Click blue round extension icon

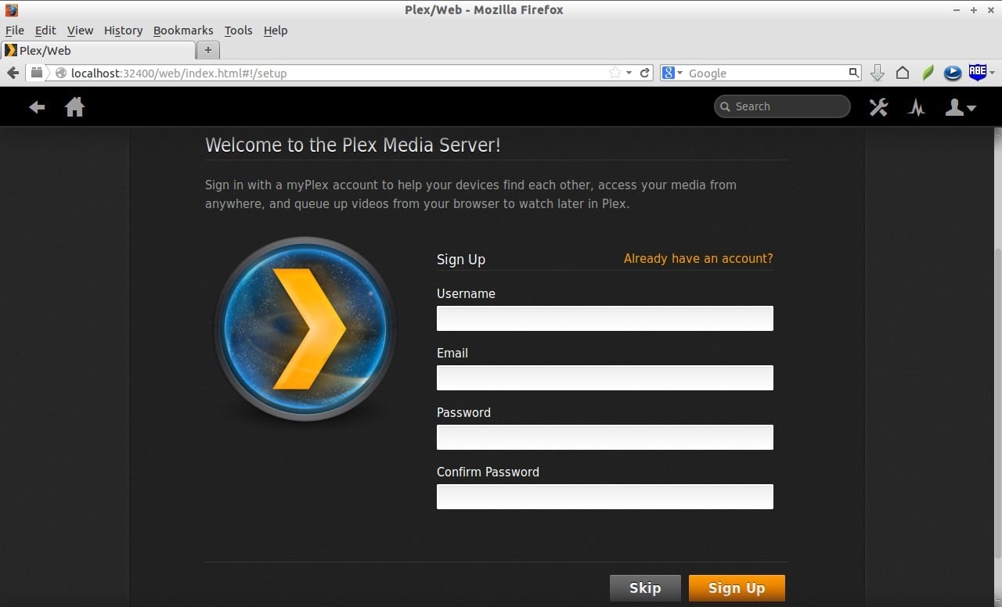pyautogui.click(x=953, y=73)
